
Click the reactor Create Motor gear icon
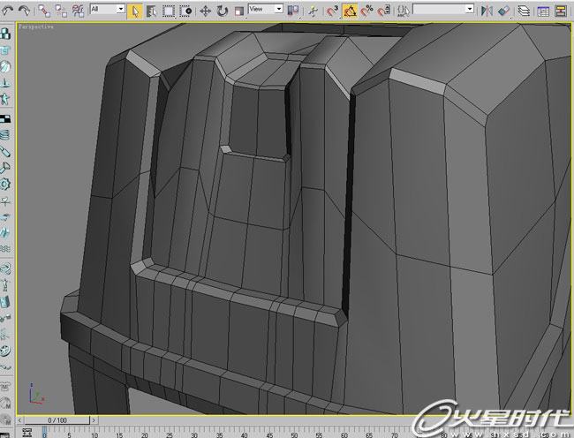click(5, 184)
